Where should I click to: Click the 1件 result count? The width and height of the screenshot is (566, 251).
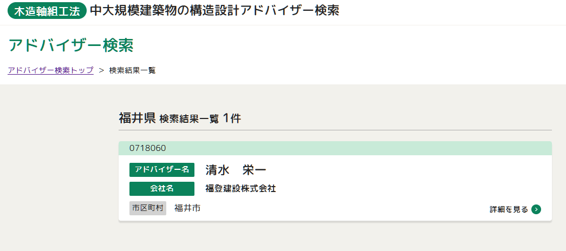(231, 118)
